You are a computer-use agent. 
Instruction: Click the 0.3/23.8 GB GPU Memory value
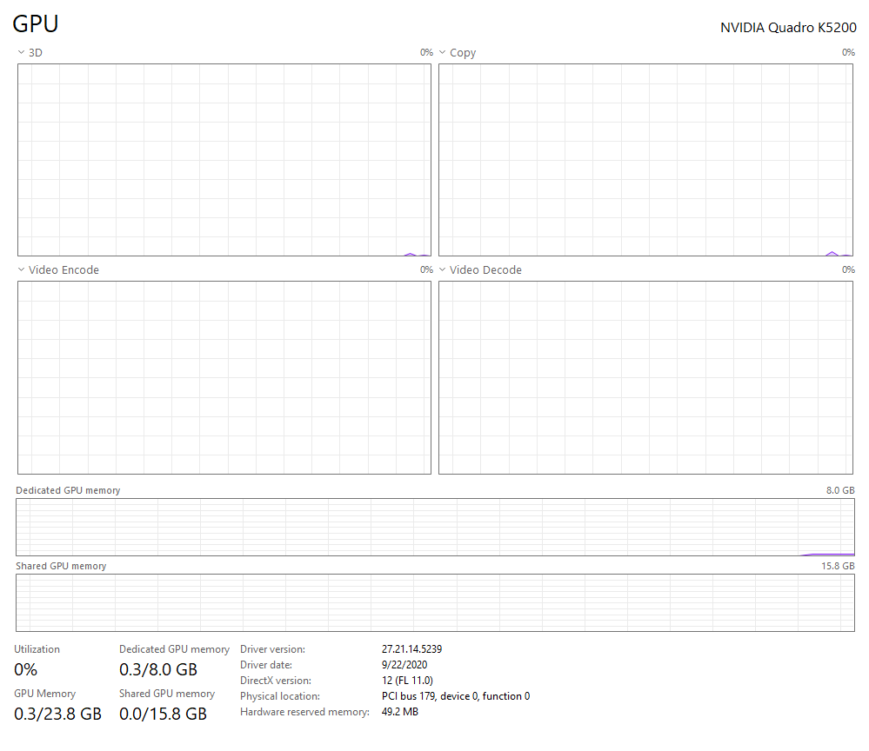(x=57, y=714)
